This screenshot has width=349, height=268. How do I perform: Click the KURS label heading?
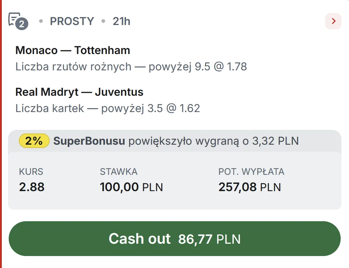pos(31,172)
